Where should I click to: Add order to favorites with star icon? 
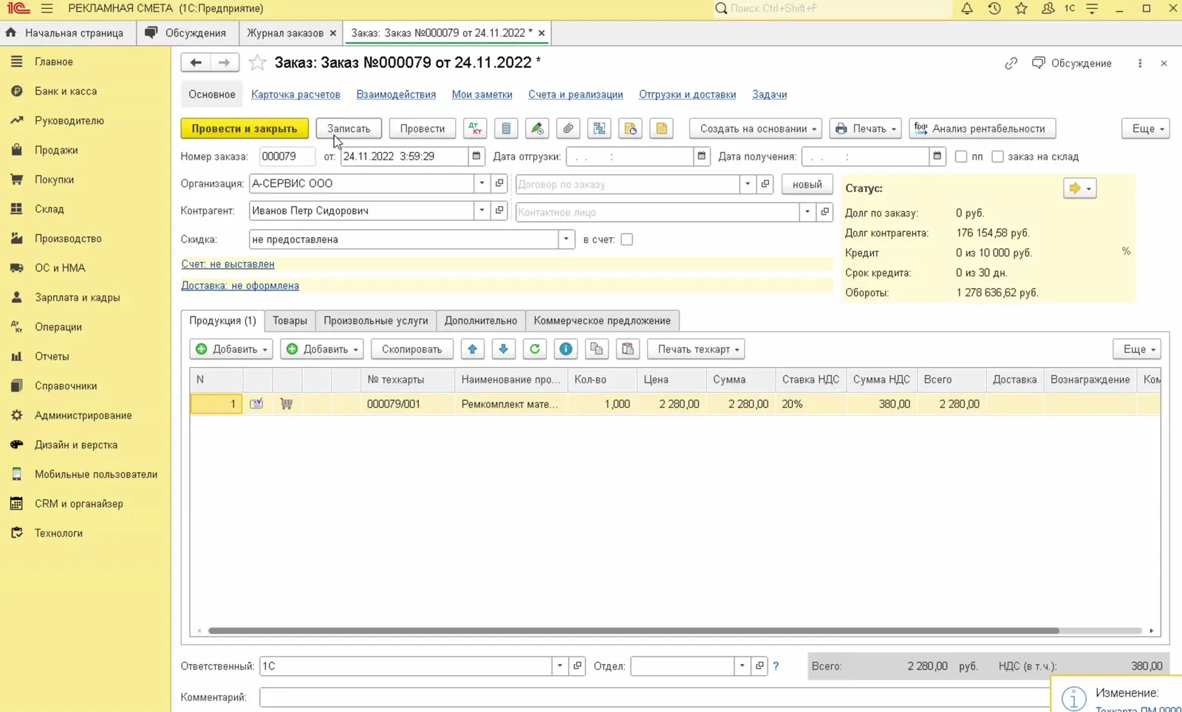pos(257,63)
